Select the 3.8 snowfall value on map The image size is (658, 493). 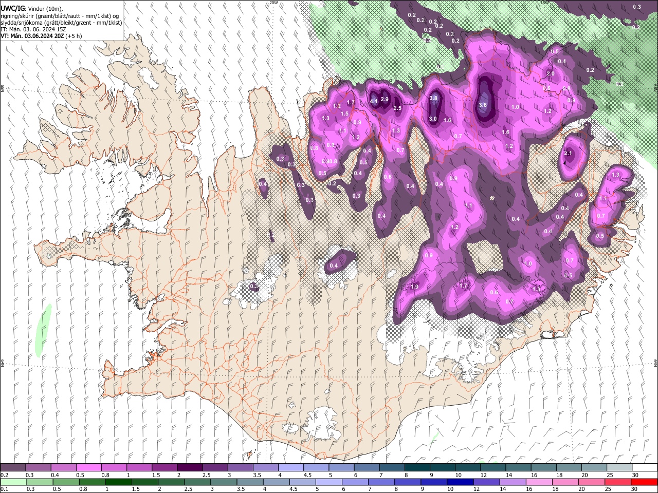pyautogui.click(x=433, y=98)
